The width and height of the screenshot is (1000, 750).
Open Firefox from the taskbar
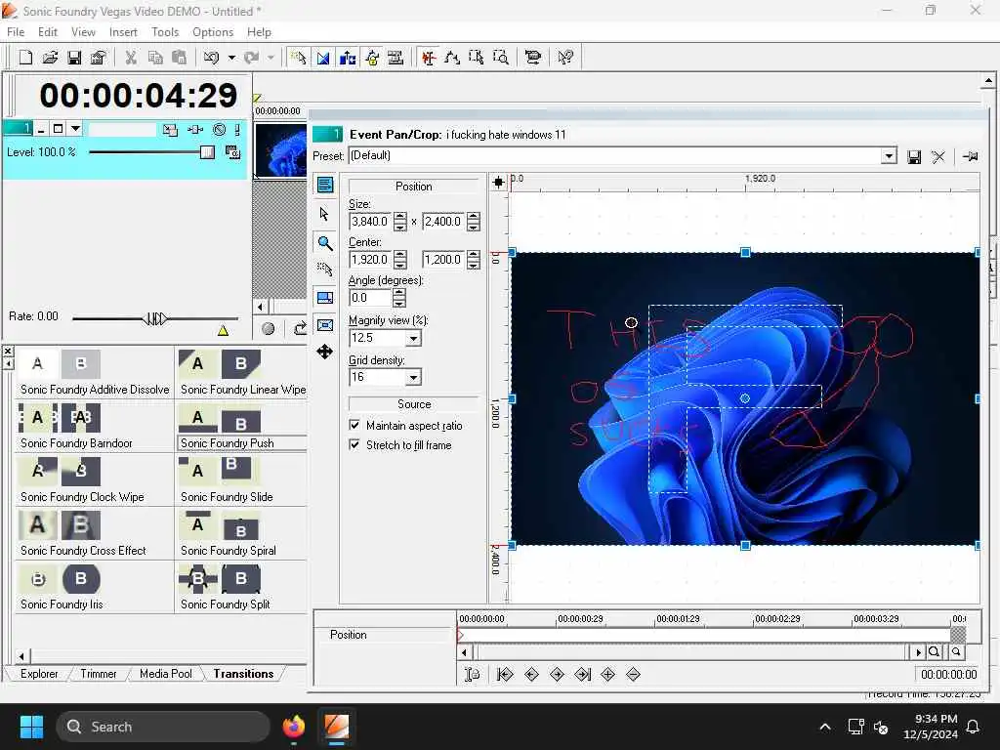[294, 727]
